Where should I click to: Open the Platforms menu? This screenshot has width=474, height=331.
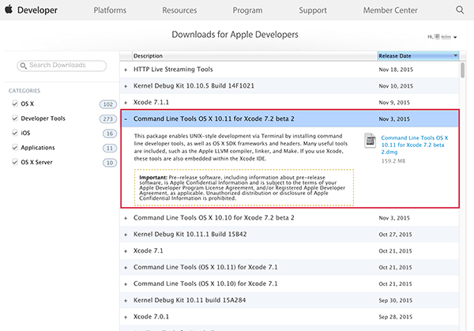tap(110, 10)
